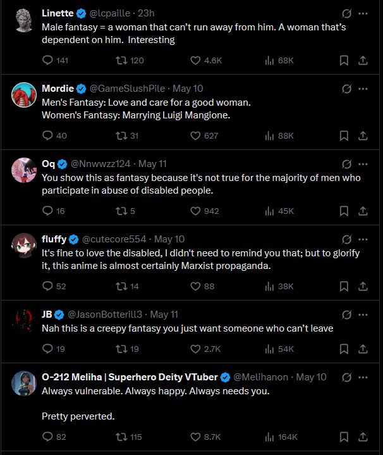Bookmark Mordie's tweet
Image resolution: width=383 pixels, height=455 pixels.
tap(344, 135)
